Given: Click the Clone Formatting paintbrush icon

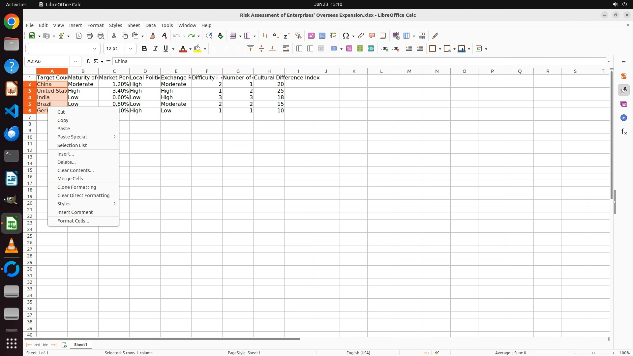Looking at the screenshot, I should 153,36.
